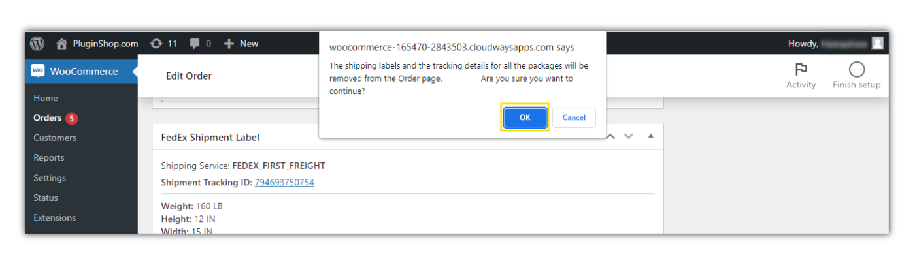
Task: Open the Settings menu item
Action: point(50,178)
